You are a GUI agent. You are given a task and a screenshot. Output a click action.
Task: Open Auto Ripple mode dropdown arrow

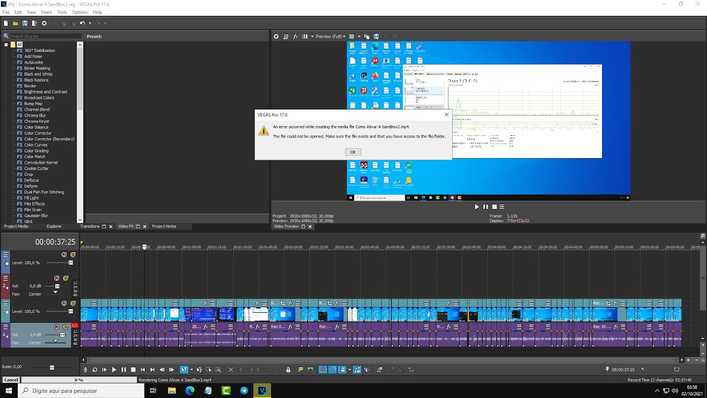(349, 369)
